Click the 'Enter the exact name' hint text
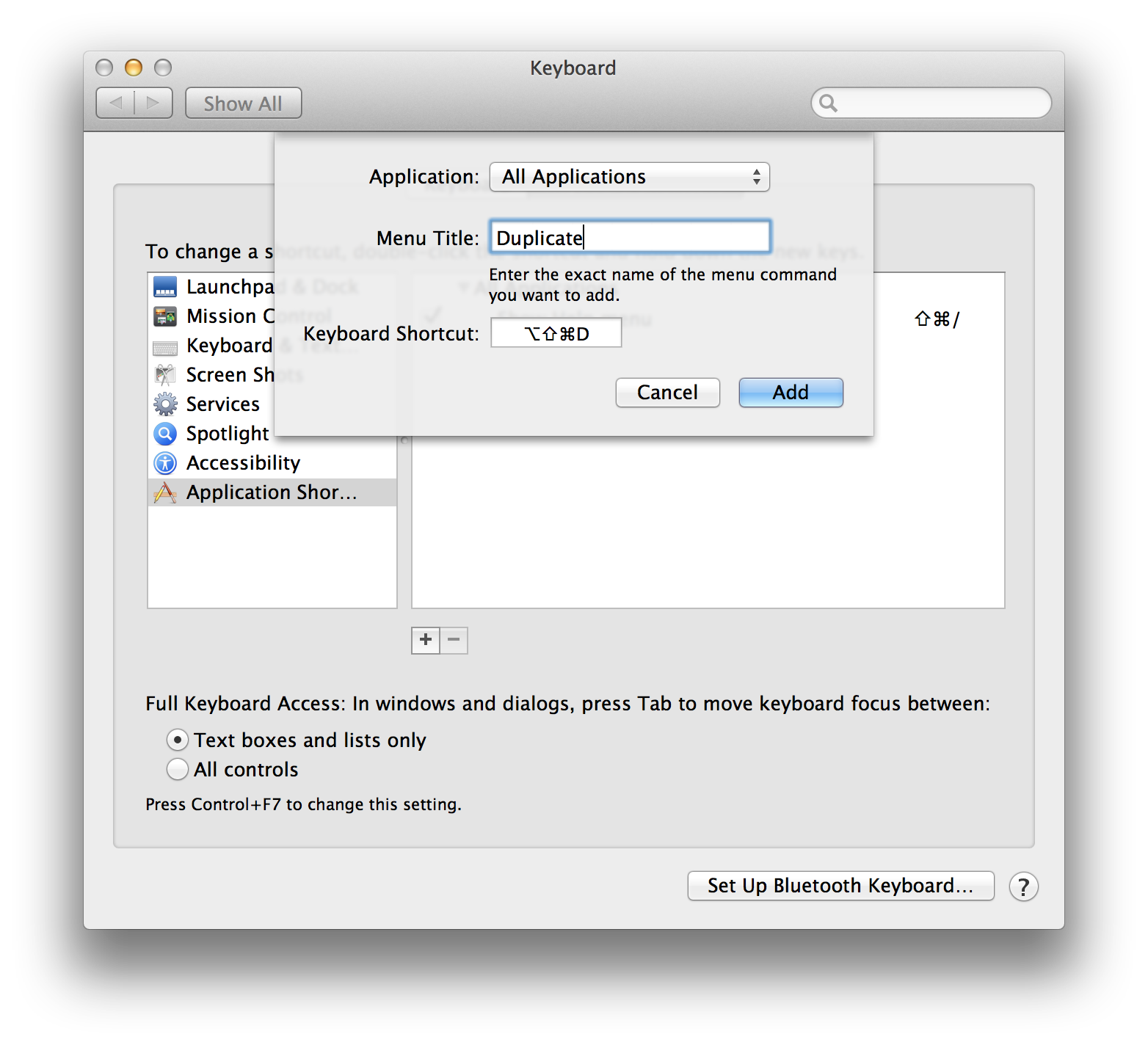Screen dimensions: 1148x1045 click(x=663, y=285)
